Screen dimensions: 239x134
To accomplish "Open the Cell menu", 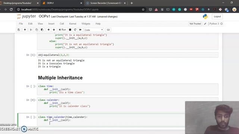I will pos(62,24).
